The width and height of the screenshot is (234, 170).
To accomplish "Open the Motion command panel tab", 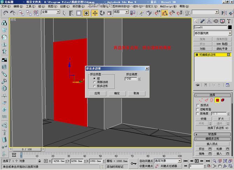I will point(215,21).
